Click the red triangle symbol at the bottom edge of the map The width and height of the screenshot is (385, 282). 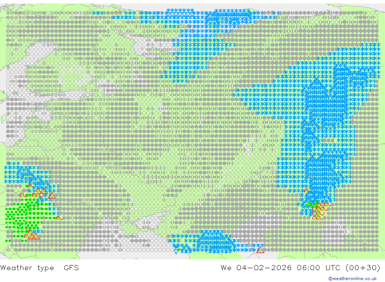pos(260,250)
